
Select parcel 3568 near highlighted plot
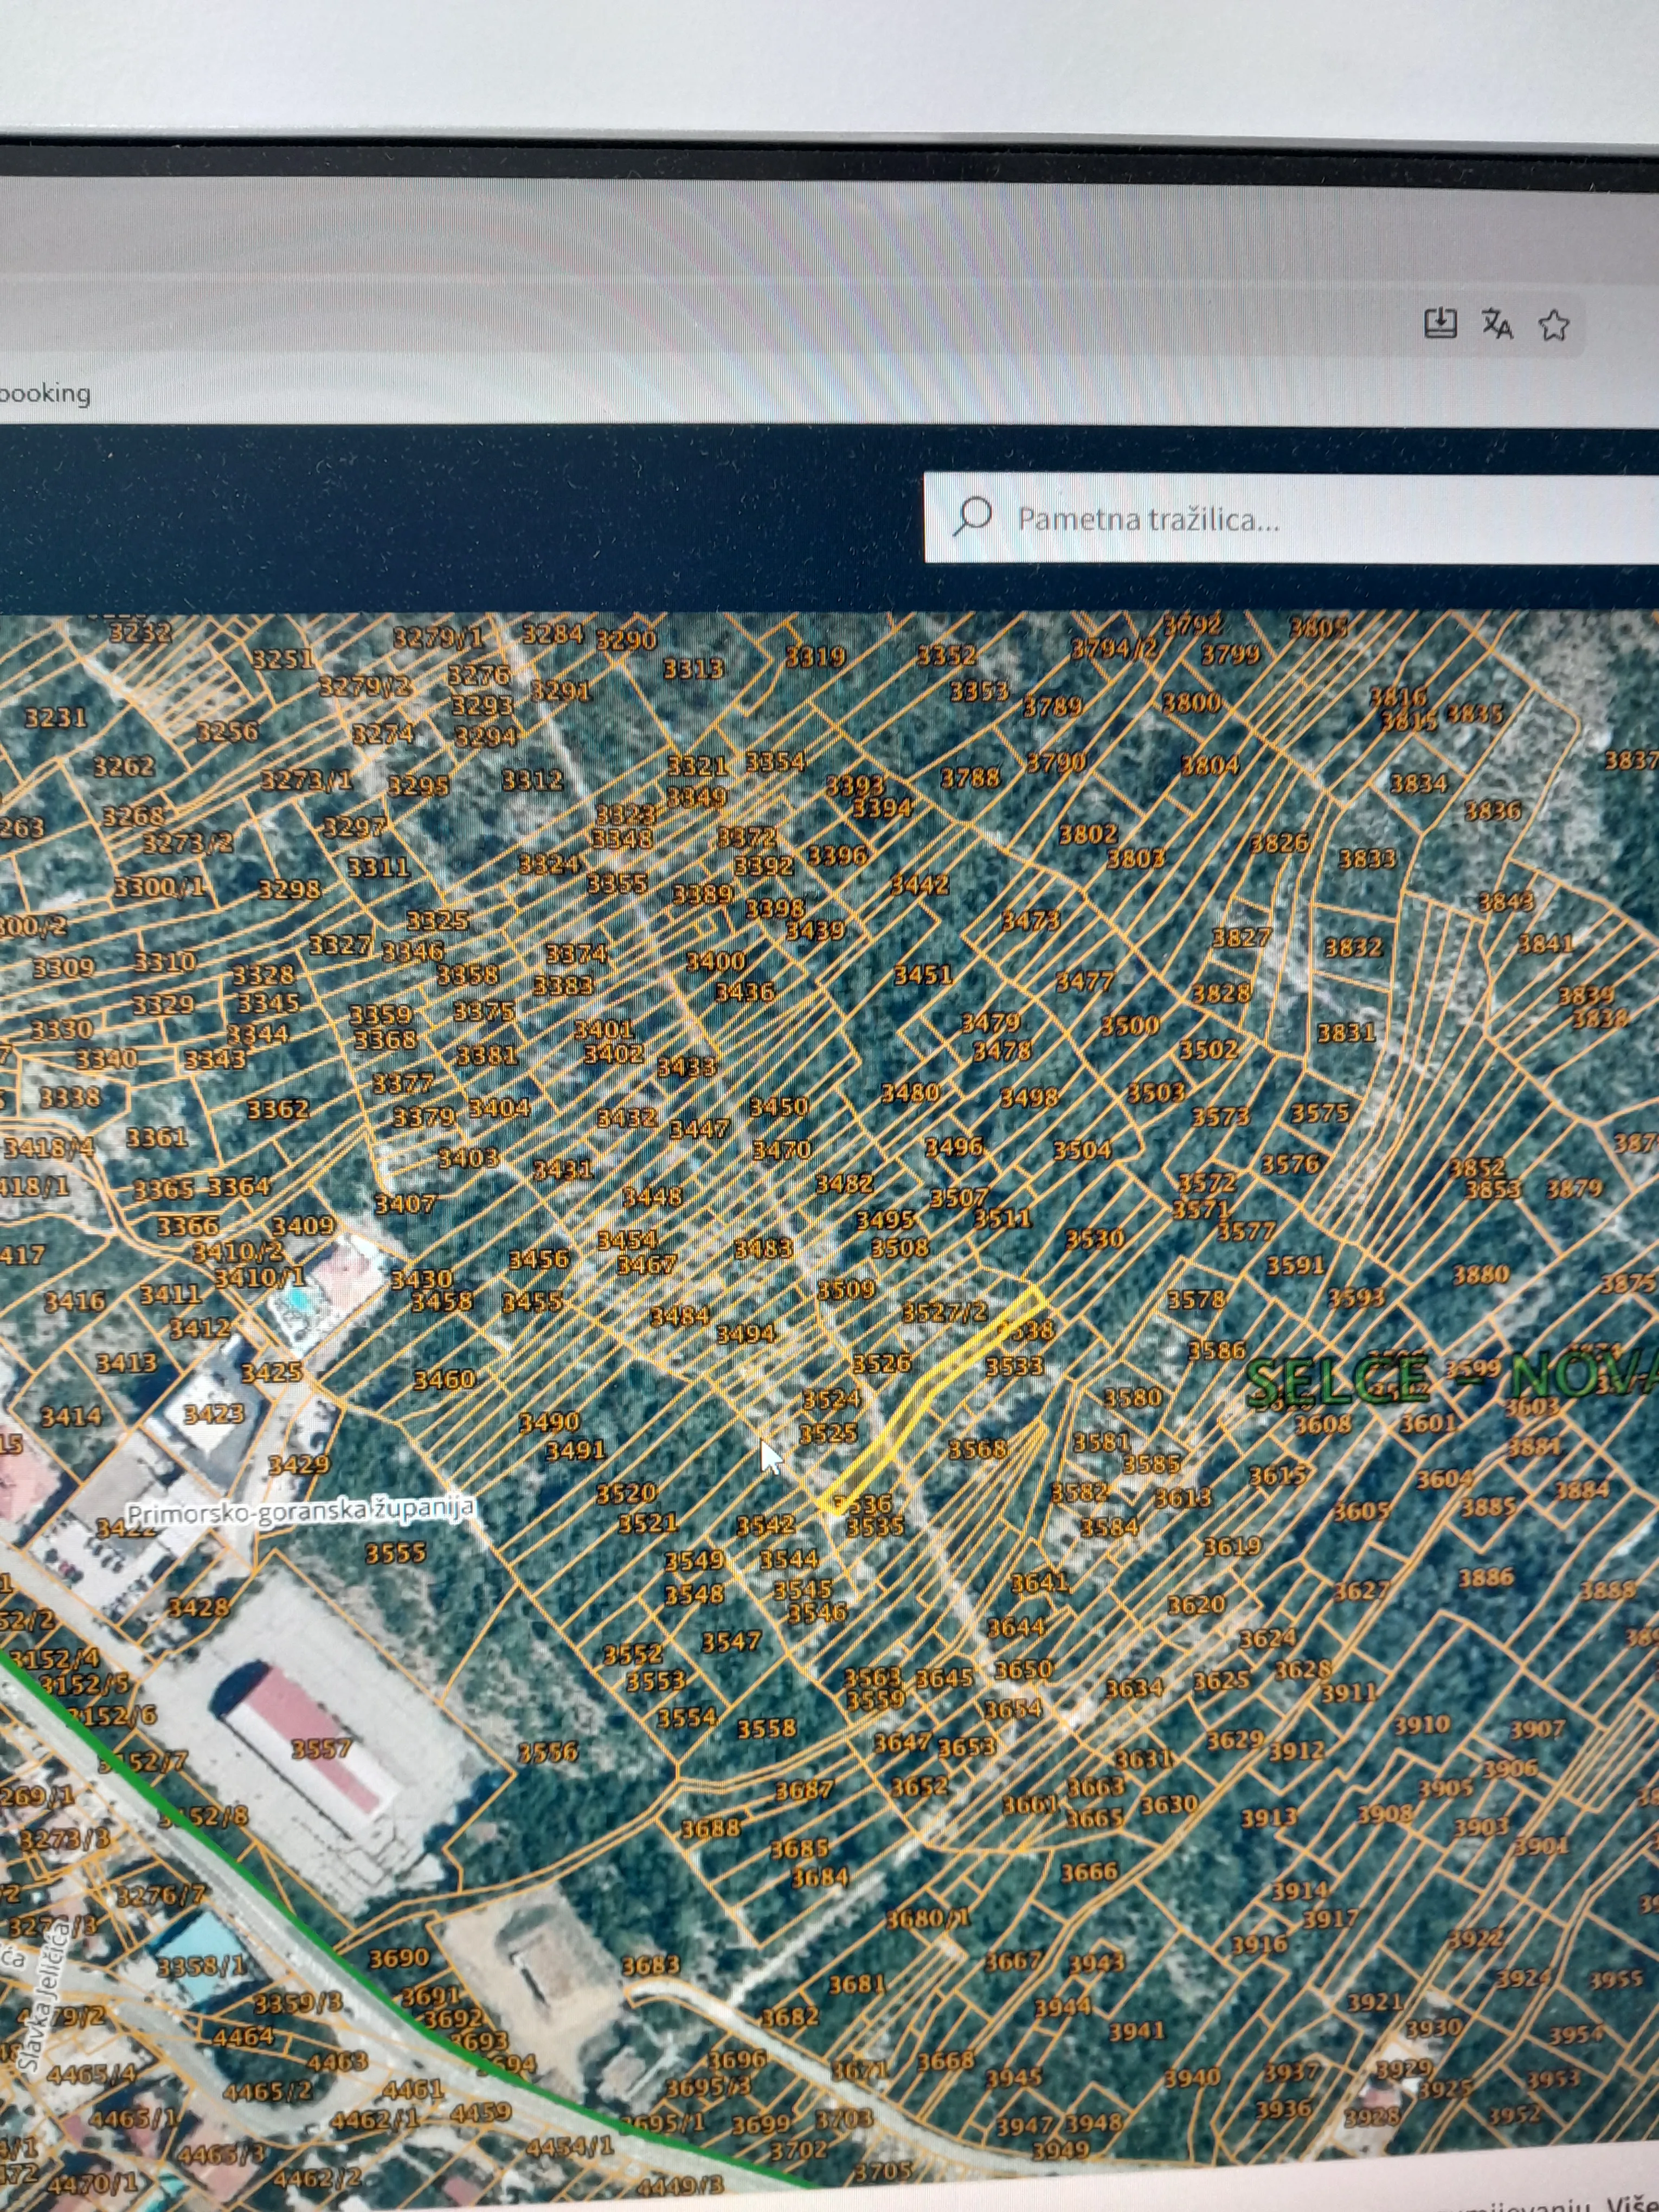[977, 1449]
